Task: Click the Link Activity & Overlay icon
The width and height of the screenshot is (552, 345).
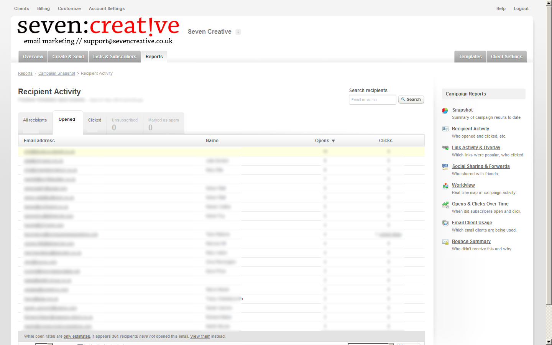Action: click(445, 148)
